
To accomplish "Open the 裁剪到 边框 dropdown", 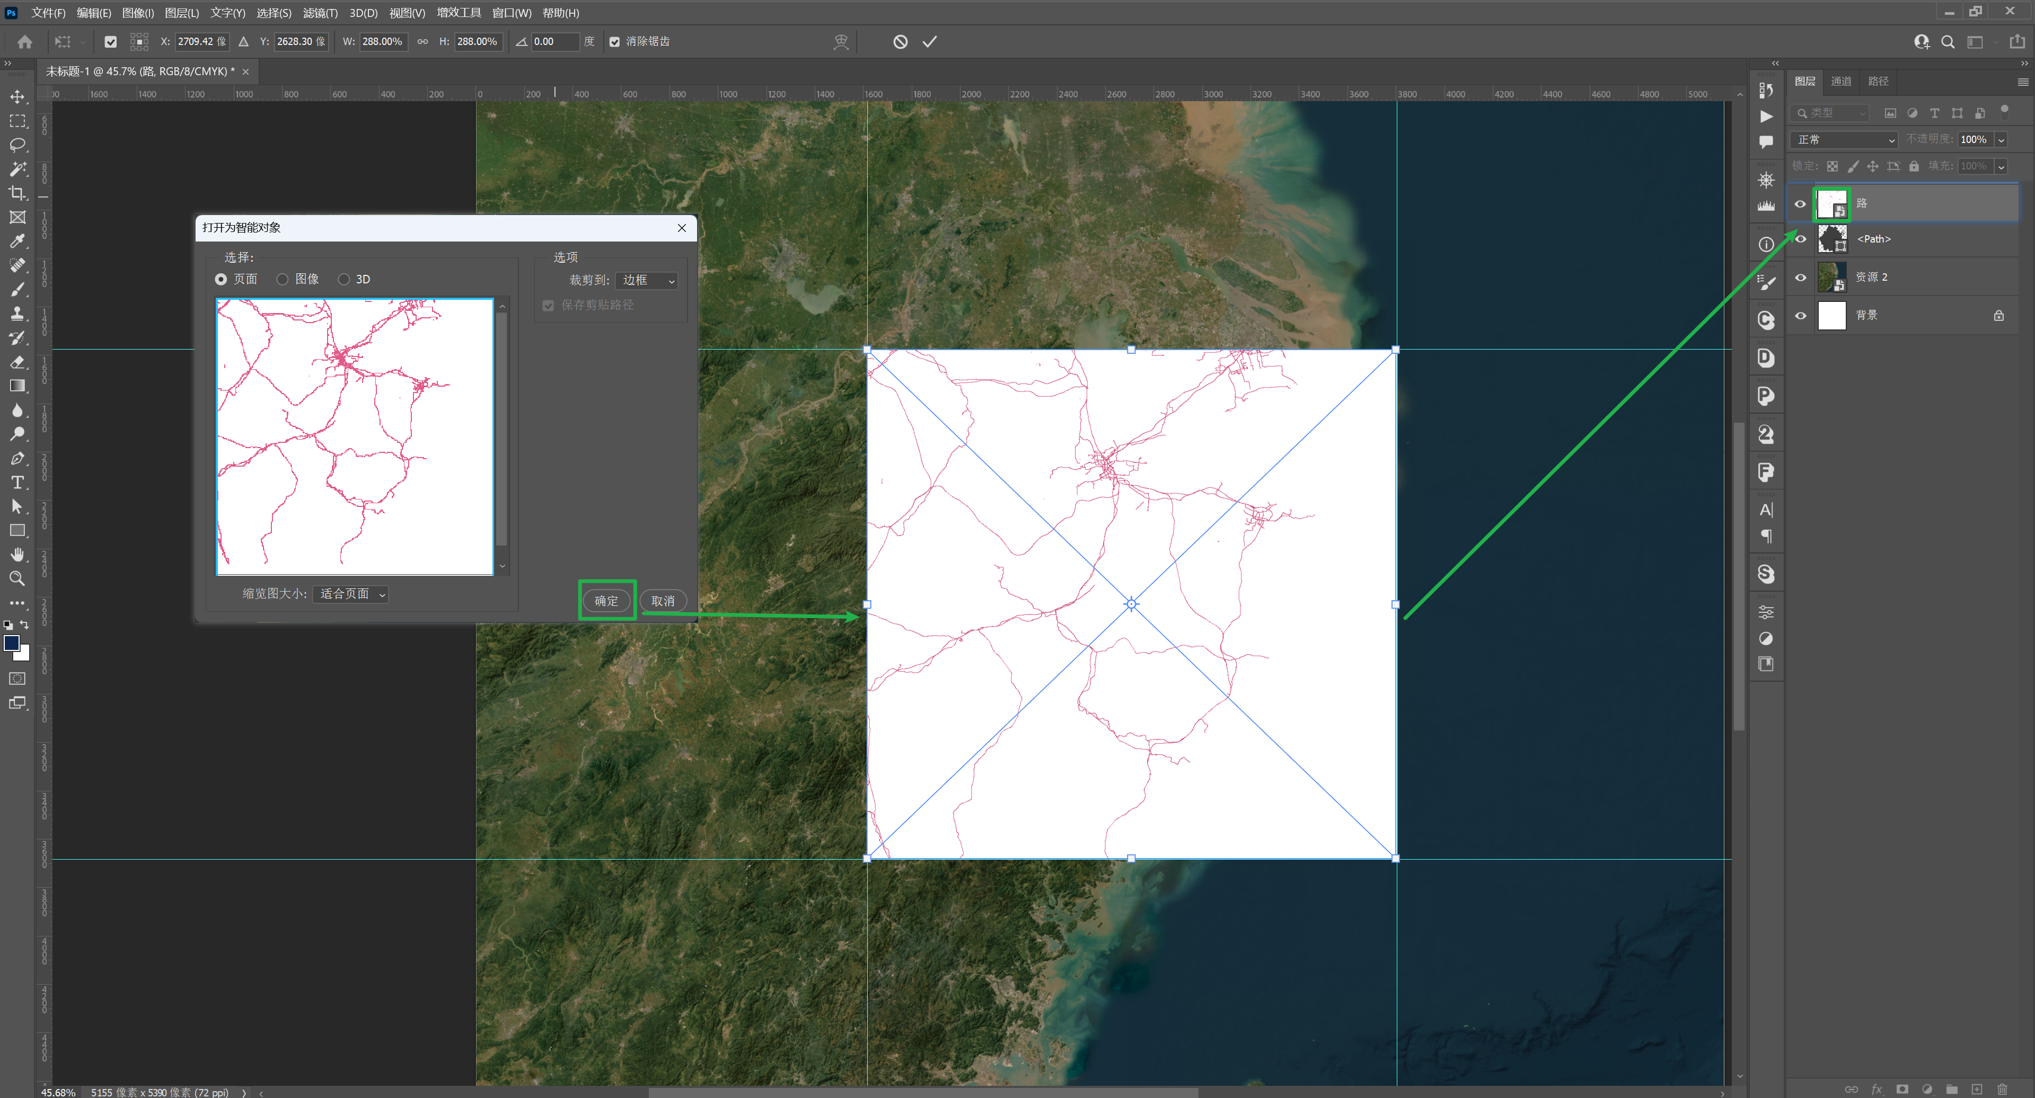I will (647, 281).
